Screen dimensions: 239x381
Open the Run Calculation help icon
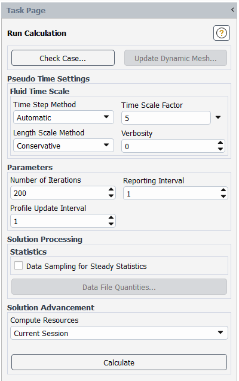pyautogui.click(x=221, y=33)
